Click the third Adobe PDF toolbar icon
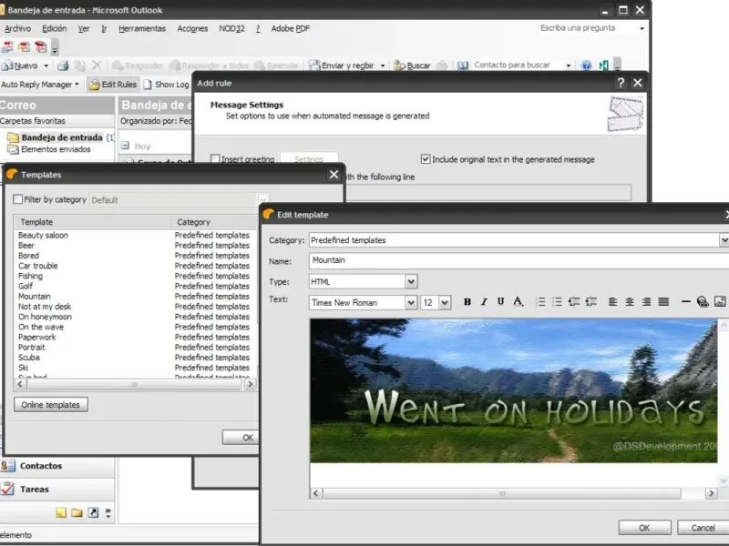The height and width of the screenshot is (546, 729). [41, 47]
